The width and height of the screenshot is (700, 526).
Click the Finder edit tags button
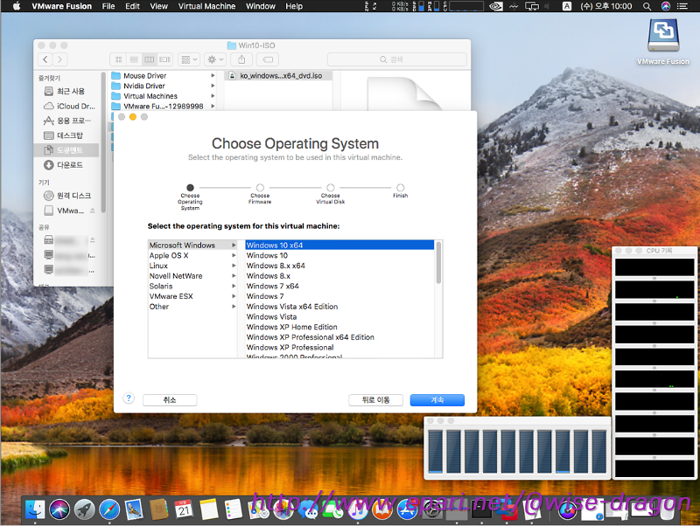(268, 59)
